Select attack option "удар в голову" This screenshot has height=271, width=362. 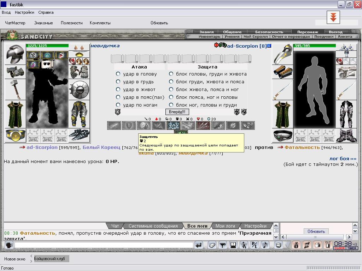118,74
